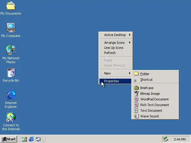Open Active Desktop menu entry
The image size is (191, 143).
pyautogui.click(x=115, y=35)
